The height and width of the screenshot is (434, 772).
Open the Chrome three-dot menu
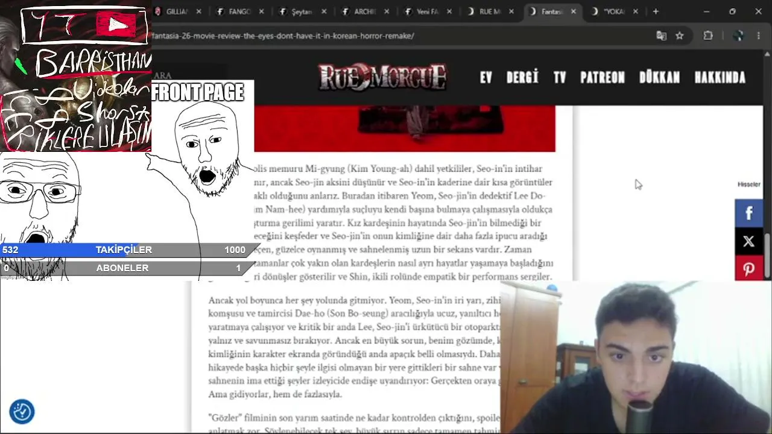(759, 36)
